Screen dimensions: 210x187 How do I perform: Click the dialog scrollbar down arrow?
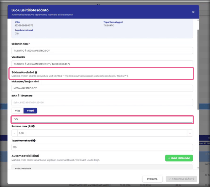pyautogui.click(x=198, y=168)
